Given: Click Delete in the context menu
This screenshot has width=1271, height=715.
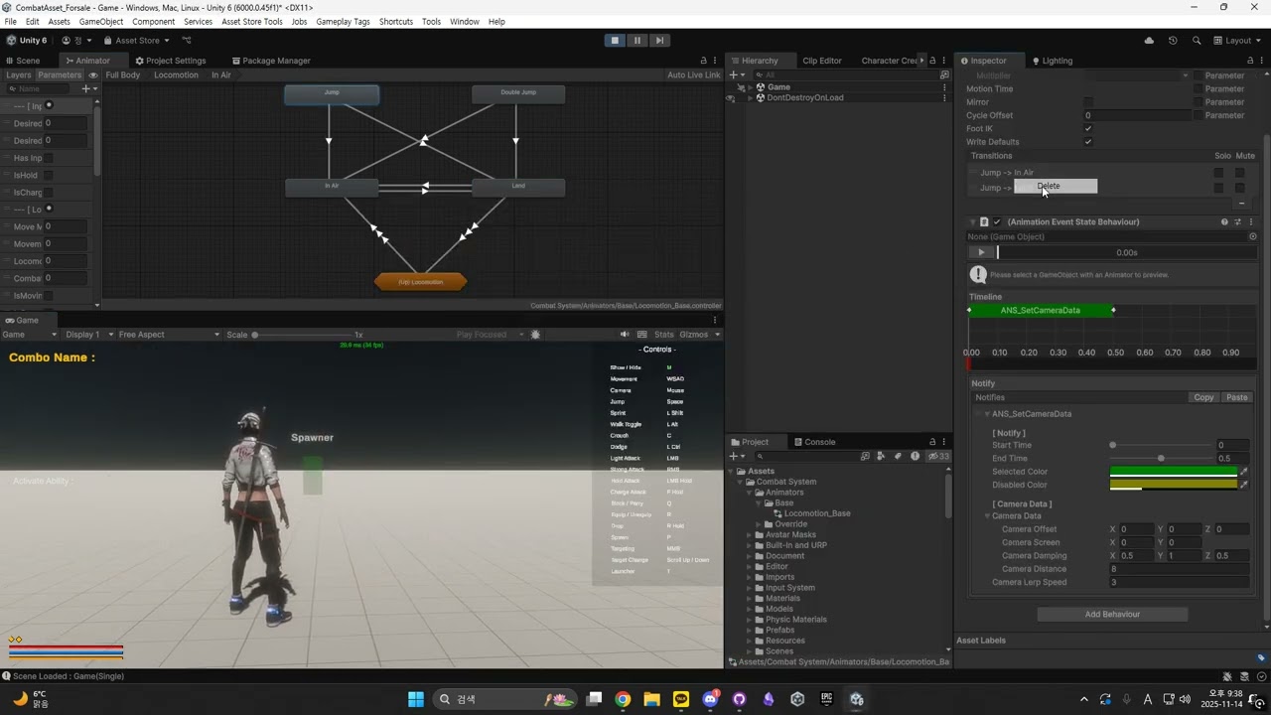Looking at the screenshot, I should click(1056, 187).
